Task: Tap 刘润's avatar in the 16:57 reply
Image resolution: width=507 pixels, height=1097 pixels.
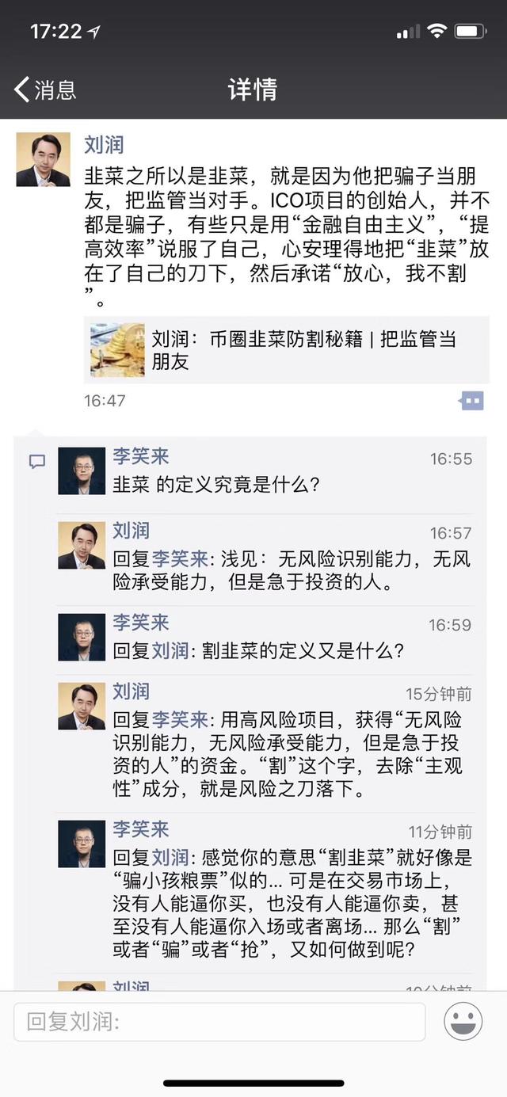Action: tap(82, 545)
